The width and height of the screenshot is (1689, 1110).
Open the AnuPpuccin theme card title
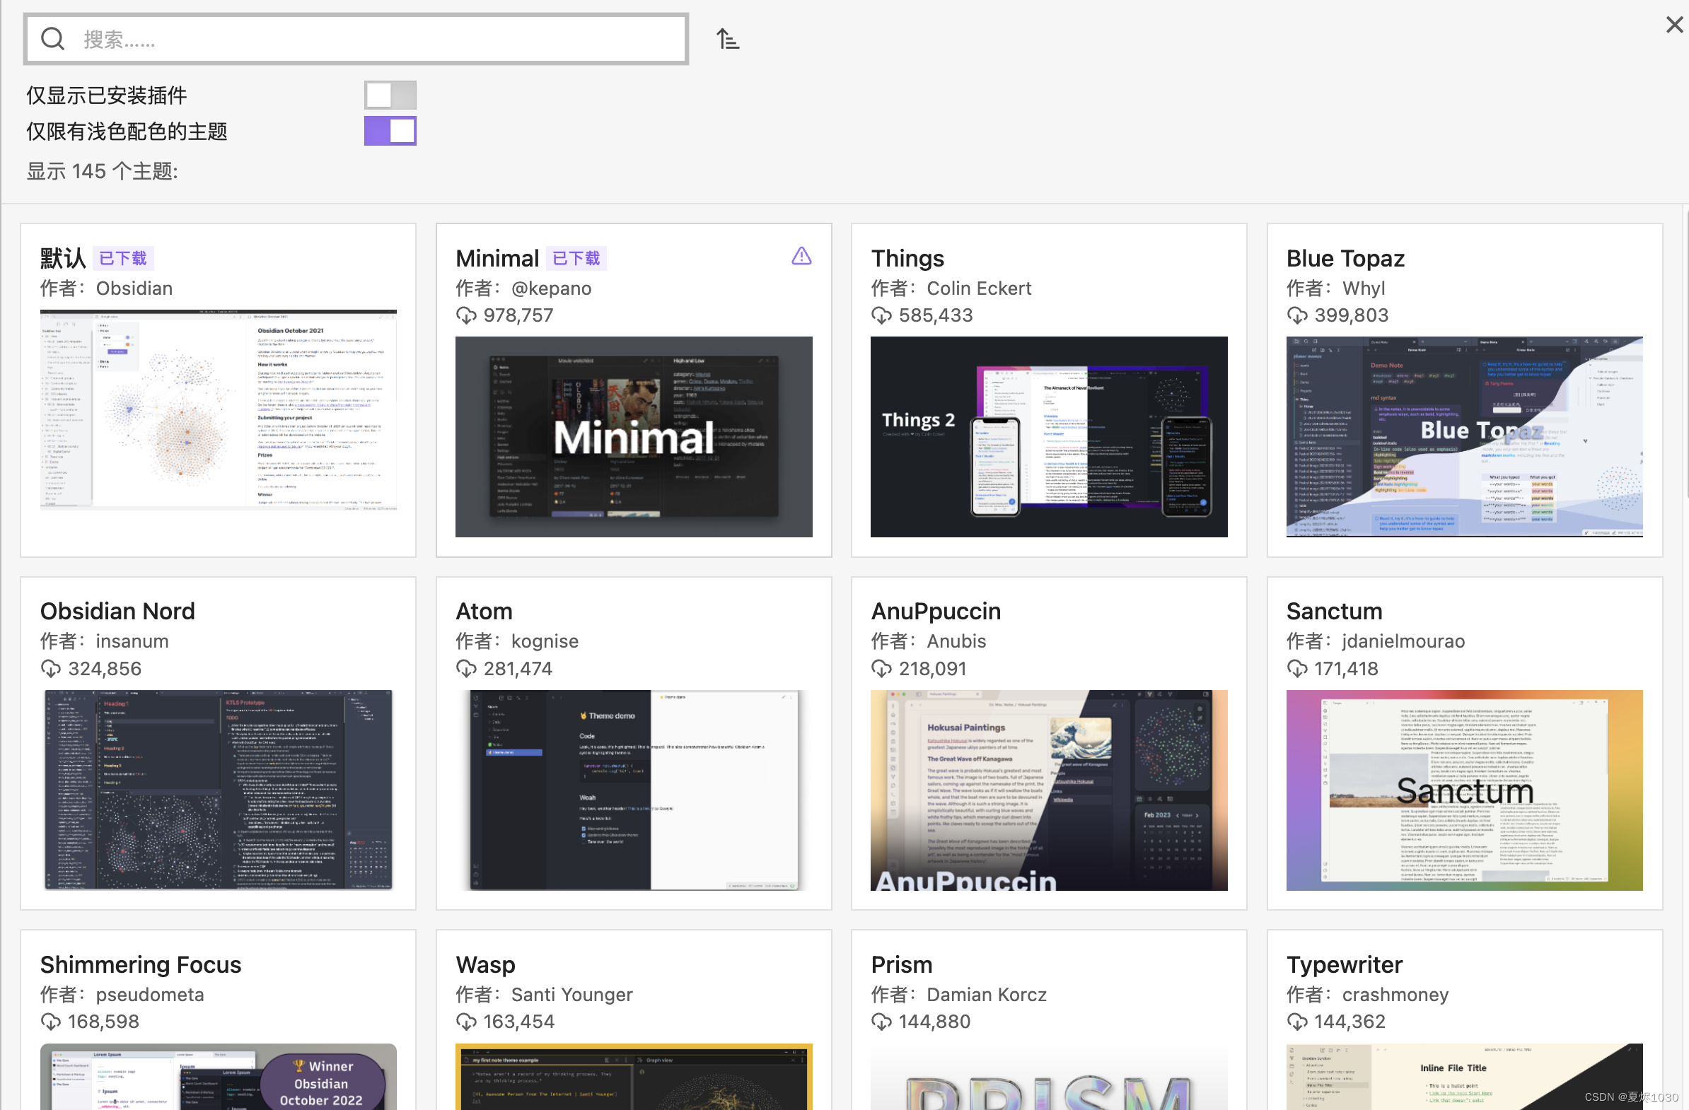click(x=935, y=612)
